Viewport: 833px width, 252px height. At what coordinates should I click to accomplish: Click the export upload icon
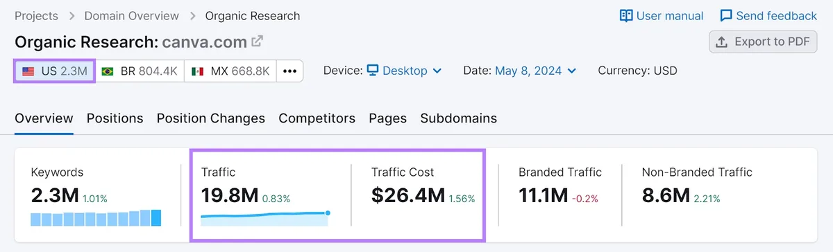(722, 42)
